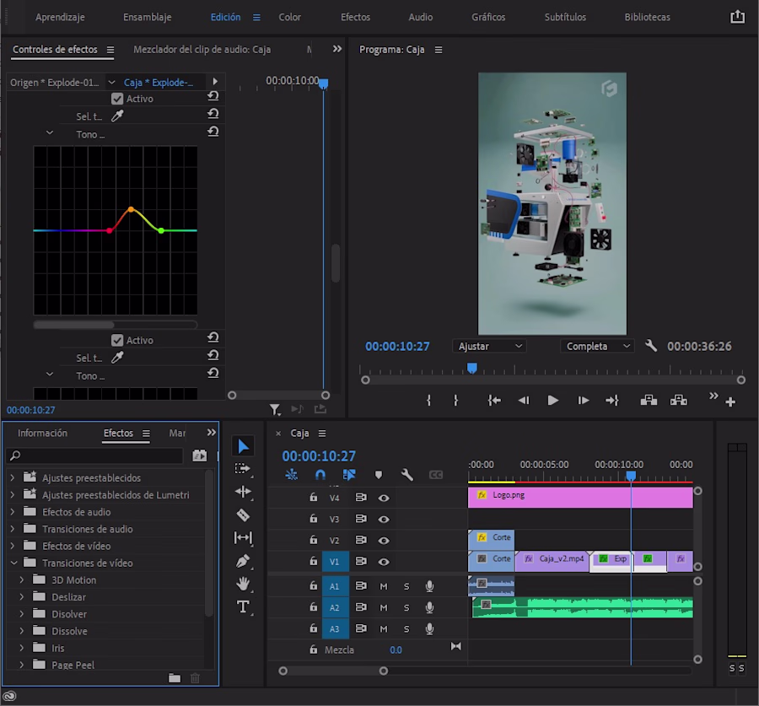The width and height of the screenshot is (759, 706).
Task: Open program monitor settings wrench
Action: 651,346
